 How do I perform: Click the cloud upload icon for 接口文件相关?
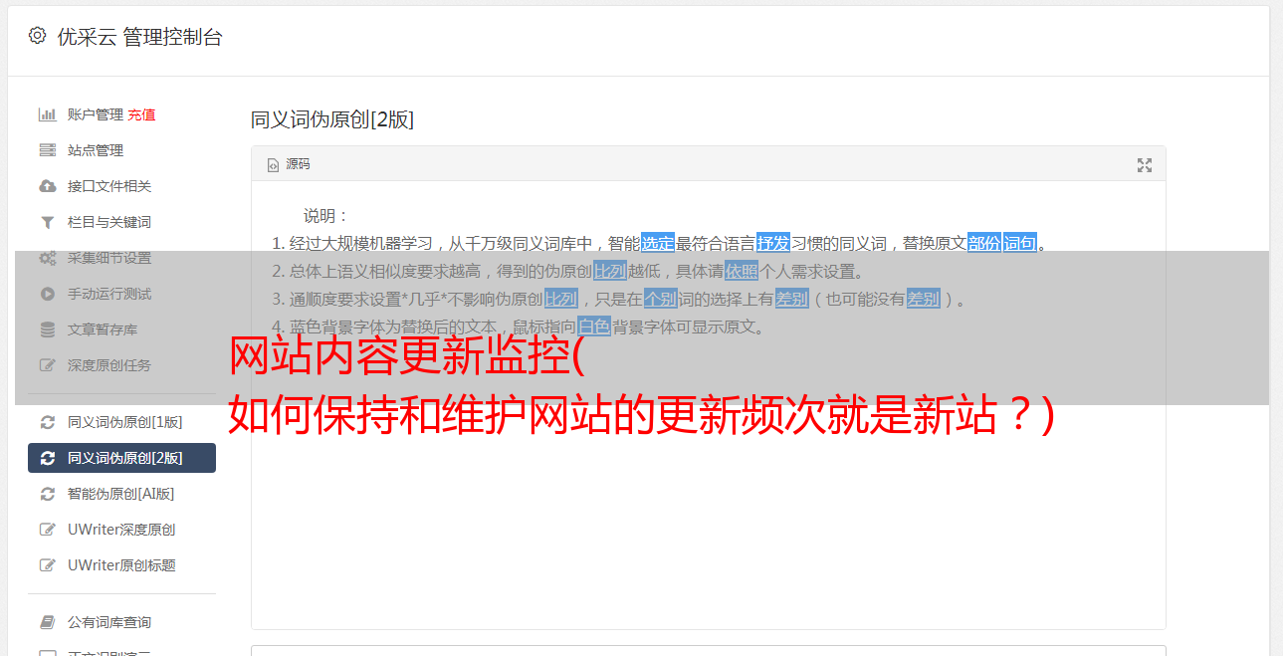coord(47,186)
